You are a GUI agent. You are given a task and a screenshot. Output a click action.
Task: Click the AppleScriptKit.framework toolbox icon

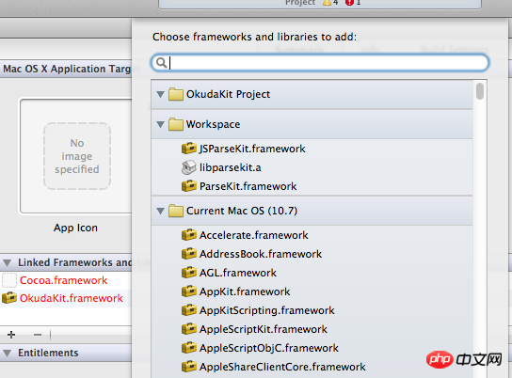click(189, 329)
